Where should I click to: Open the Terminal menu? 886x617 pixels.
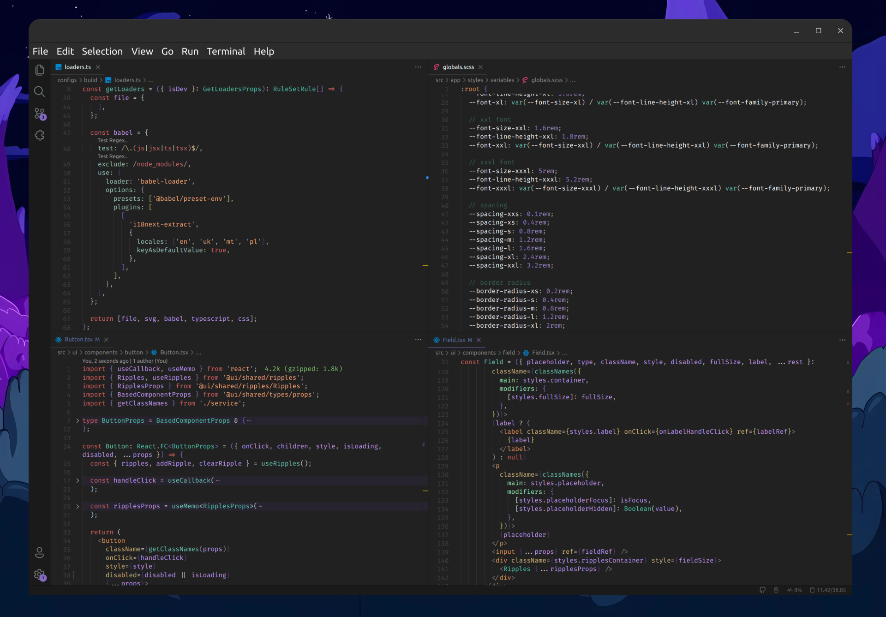point(226,51)
